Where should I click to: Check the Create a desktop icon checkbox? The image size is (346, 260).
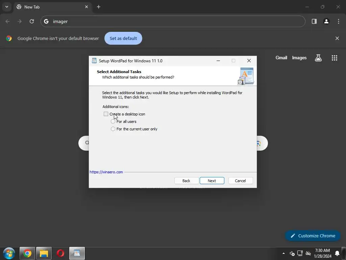coord(106,114)
